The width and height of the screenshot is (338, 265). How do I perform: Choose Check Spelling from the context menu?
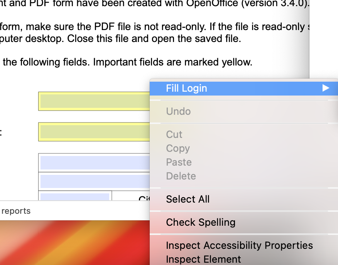tap(201, 222)
